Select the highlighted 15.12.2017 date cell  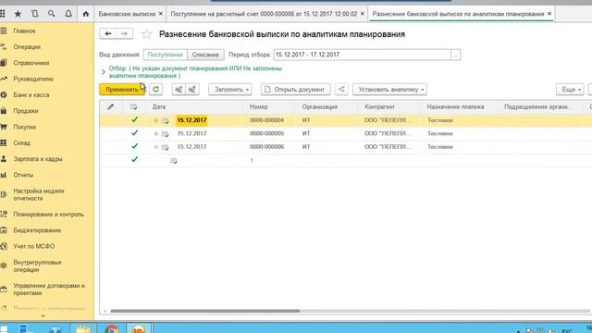pyautogui.click(x=191, y=120)
